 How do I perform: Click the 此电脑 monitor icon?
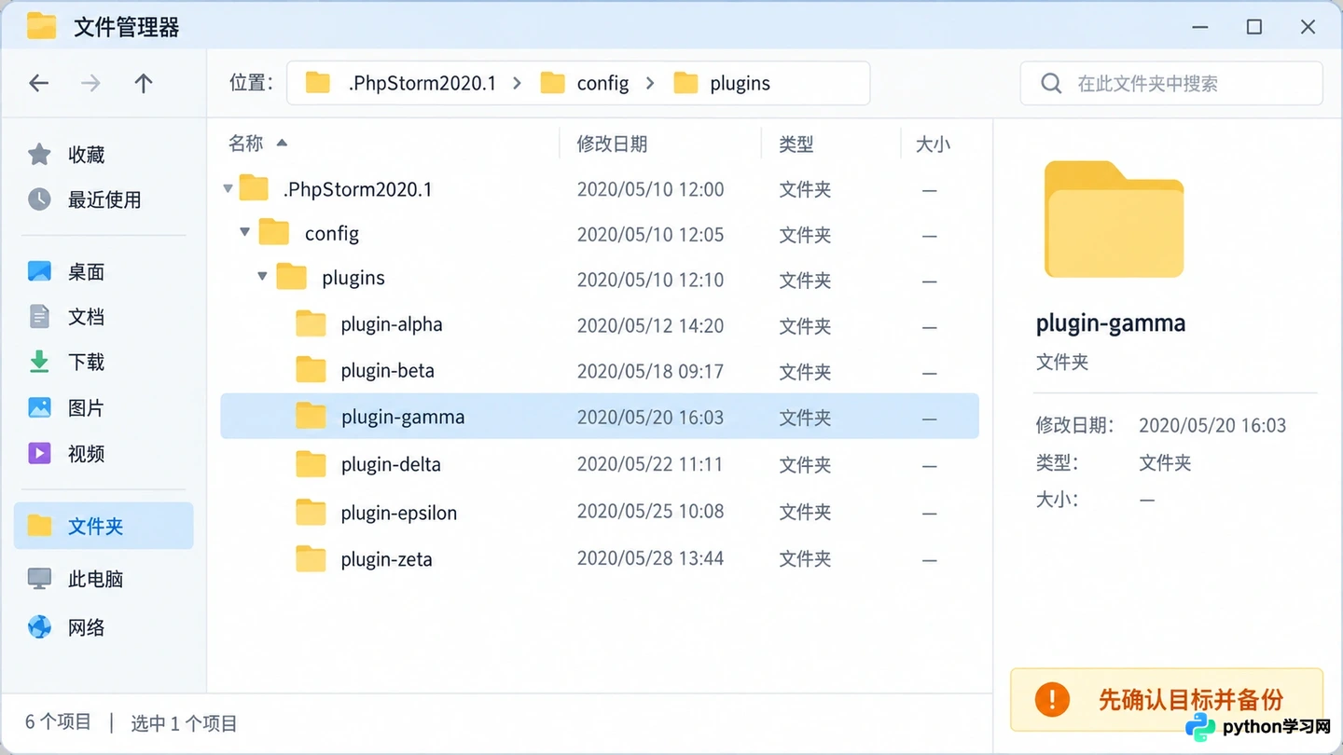tap(39, 579)
